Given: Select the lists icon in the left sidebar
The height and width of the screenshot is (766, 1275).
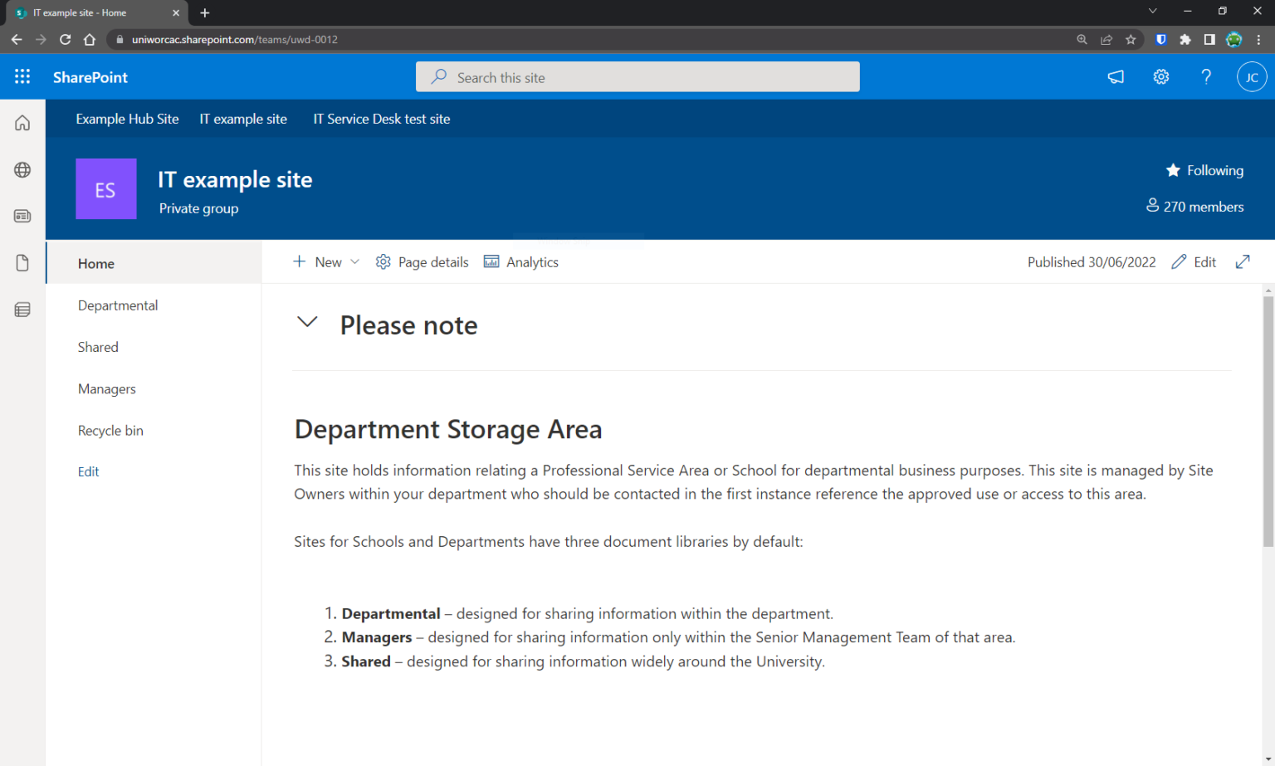Looking at the screenshot, I should [22, 309].
